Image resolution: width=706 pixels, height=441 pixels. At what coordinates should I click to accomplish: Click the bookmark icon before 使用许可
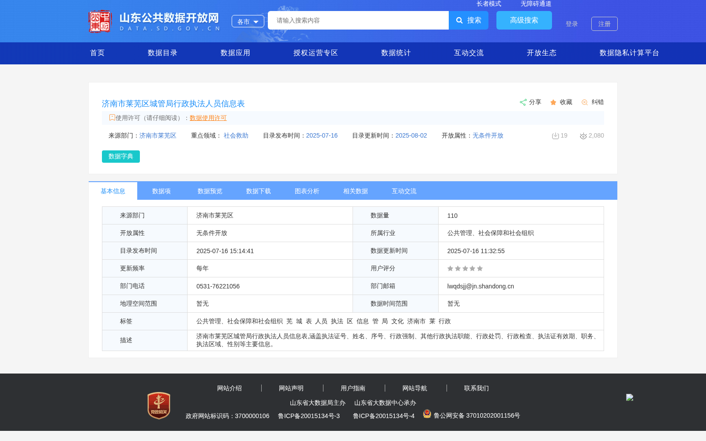(x=112, y=117)
